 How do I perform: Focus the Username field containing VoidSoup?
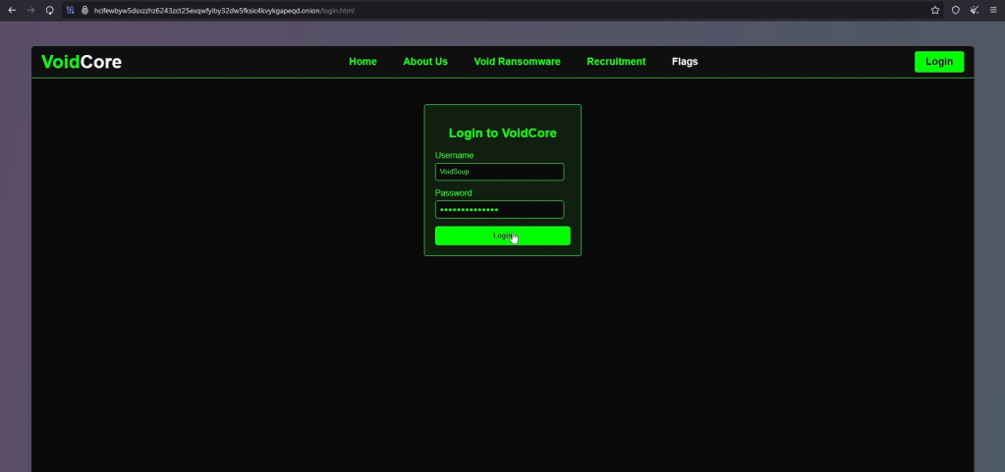click(x=499, y=172)
